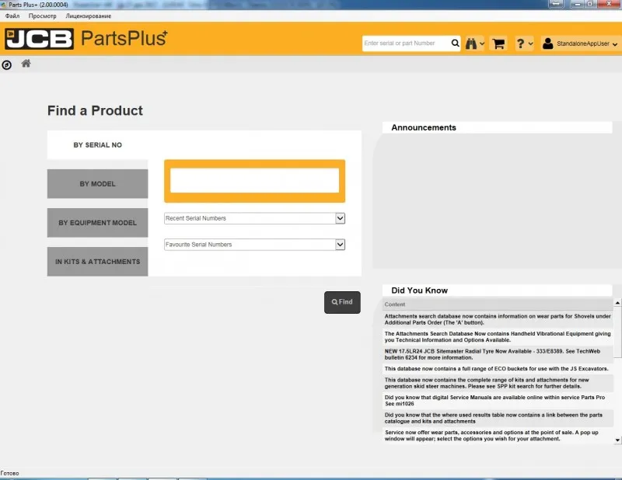The height and width of the screenshot is (480, 622).
Task: Expand the binoculars search dropdown arrow
Action: click(482, 43)
